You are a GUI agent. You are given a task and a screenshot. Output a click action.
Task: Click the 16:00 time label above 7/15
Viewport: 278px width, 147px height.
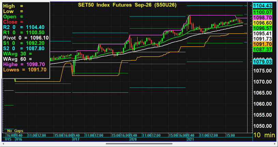10,135
